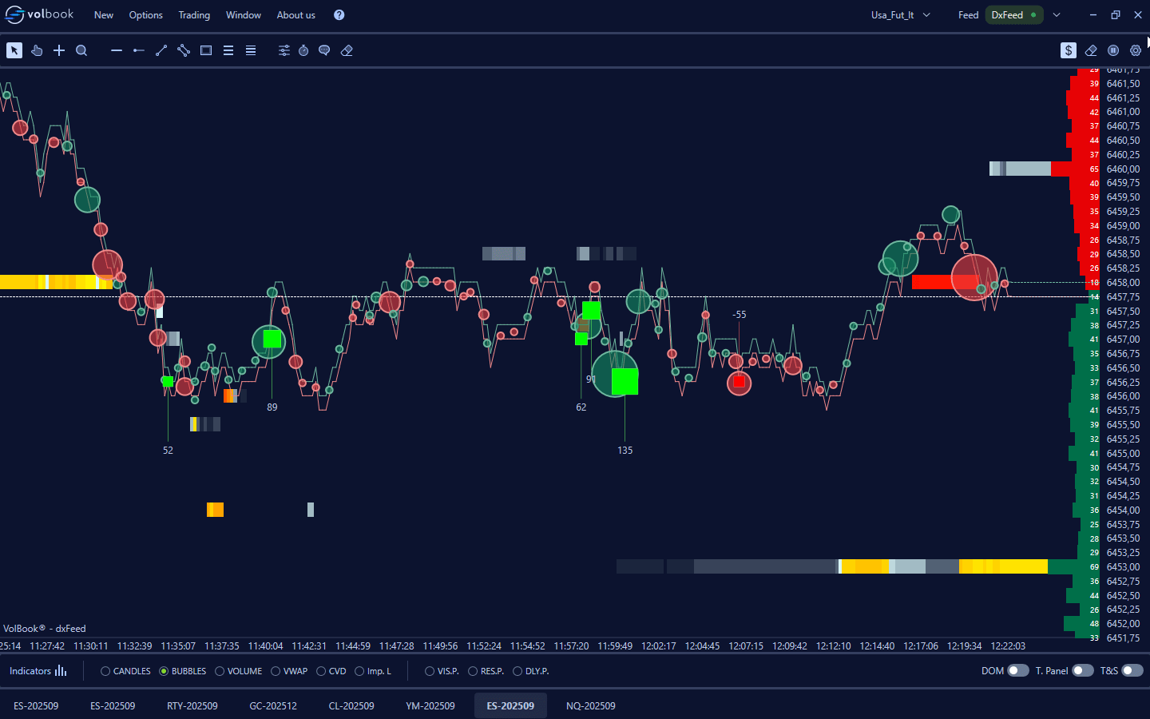The image size is (1150, 719).
Task: Open the Feed selection dropdown arrow
Action: coord(1057,15)
